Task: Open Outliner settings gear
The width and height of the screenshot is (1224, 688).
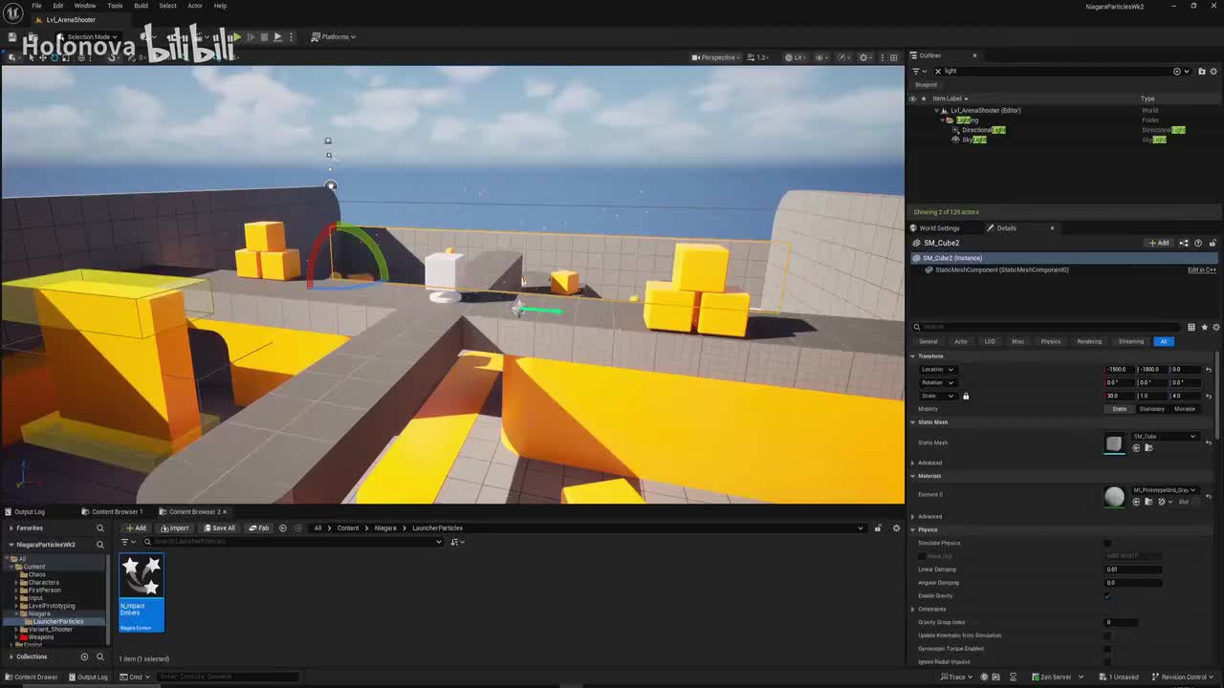Action: 1214,71
